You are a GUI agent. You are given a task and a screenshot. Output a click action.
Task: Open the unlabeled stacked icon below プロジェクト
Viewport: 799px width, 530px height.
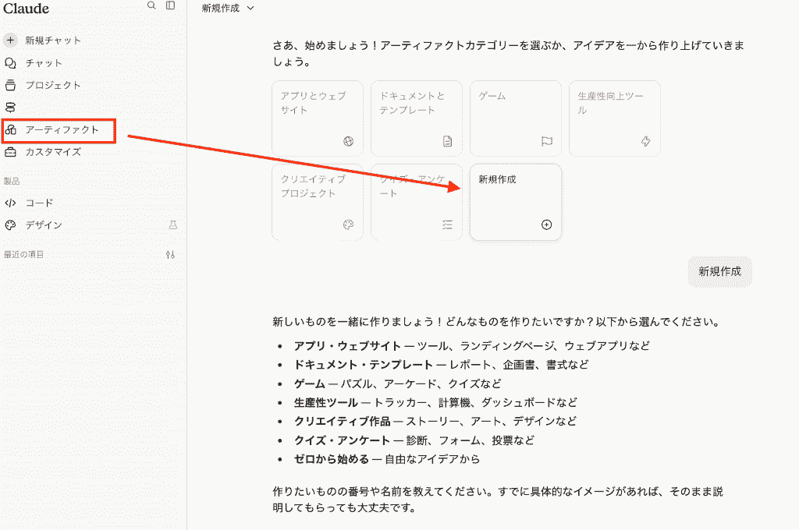click(x=10, y=108)
